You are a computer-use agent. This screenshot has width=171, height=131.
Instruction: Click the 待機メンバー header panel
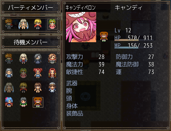[31, 42]
